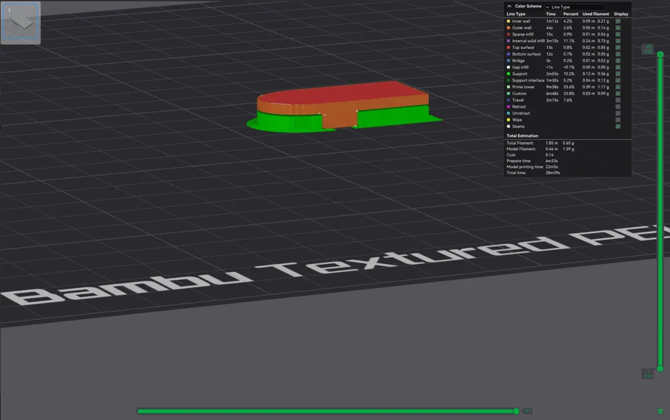Click top handle of vertical layer slider

[660, 54]
